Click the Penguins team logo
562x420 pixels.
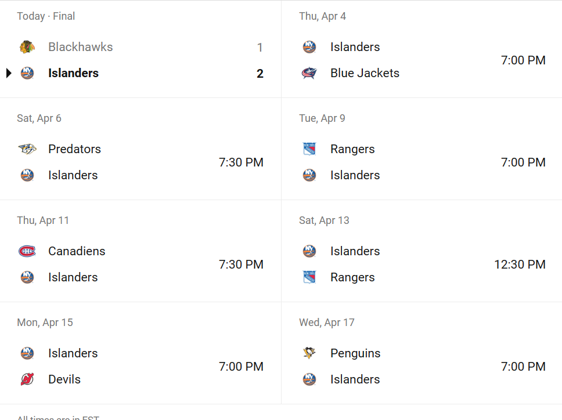(x=309, y=353)
